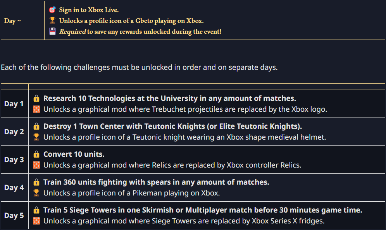This screenshot has width=386, height=230.
Task: Click the floppy disk save icon in Day ~ row
Action: click(52, 31)
